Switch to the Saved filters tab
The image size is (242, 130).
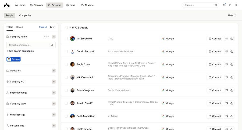20,27
